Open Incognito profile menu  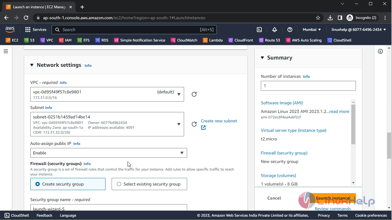(363, 18)
